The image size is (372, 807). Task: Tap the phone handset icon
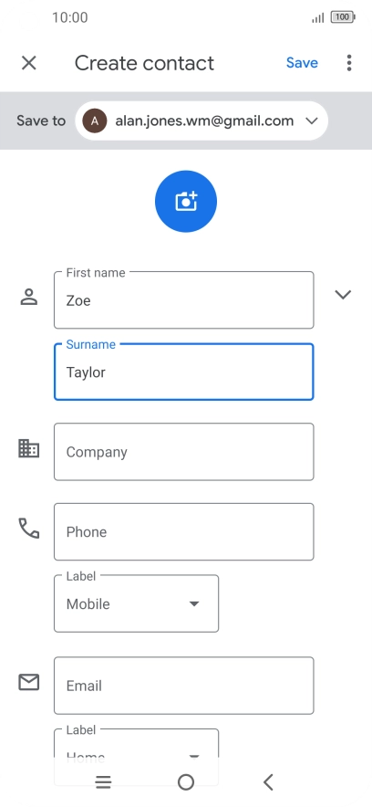point(29,528)
